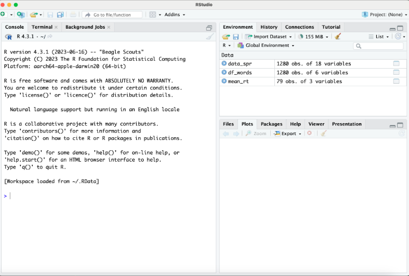Select the Connections tab
The height and width of the screenshot is (276, 409).
click(299, 27)
